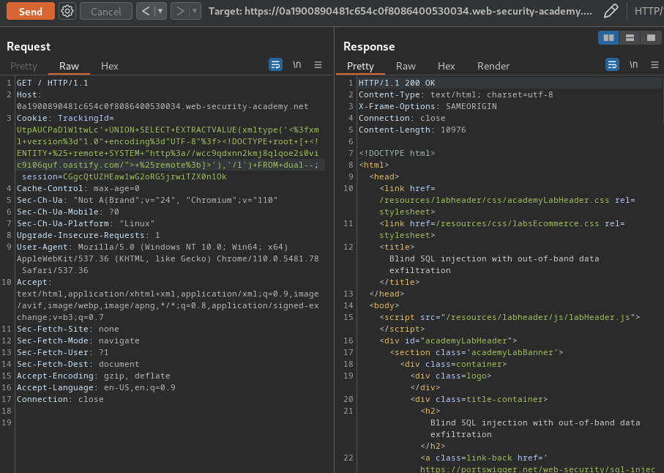This screenshot has height=473, width=664.
Task: Click the request Connection: close line
Action: click(60, 399)
